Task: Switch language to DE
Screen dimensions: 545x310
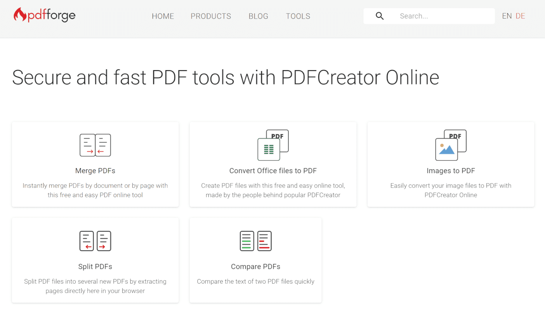Action: point(520,16)
